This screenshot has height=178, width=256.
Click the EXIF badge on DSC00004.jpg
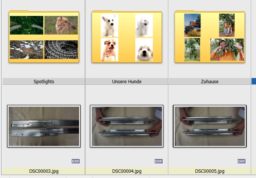point(159,161)
